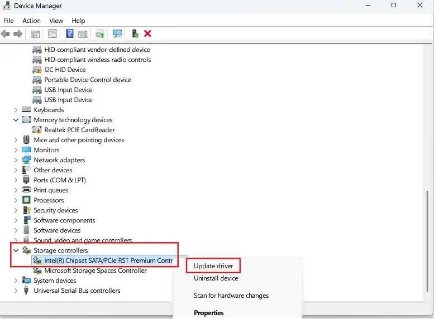Click Show/Hide Action Pane toolbar icon

pos(83,34)
